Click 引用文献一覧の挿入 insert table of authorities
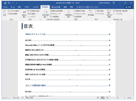 (x=120, y=11)
